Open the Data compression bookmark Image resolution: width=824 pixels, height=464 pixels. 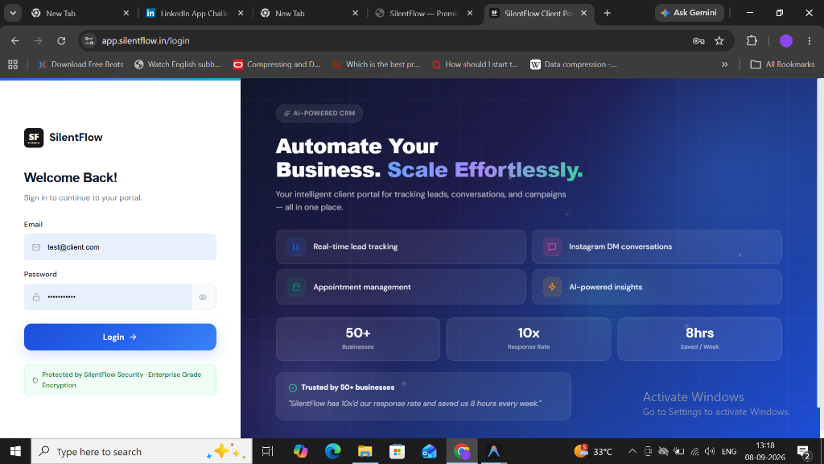click(x=574, y=64)
